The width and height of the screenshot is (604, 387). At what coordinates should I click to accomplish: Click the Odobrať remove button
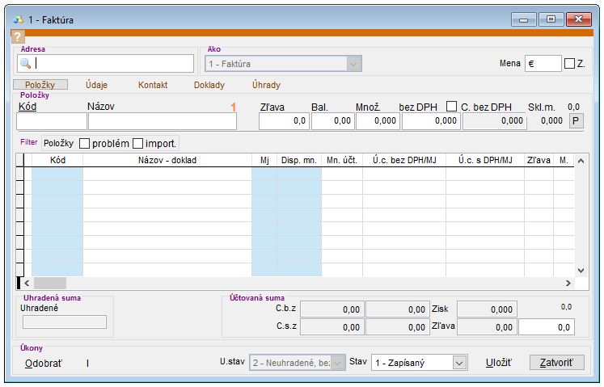click(43, 364)
